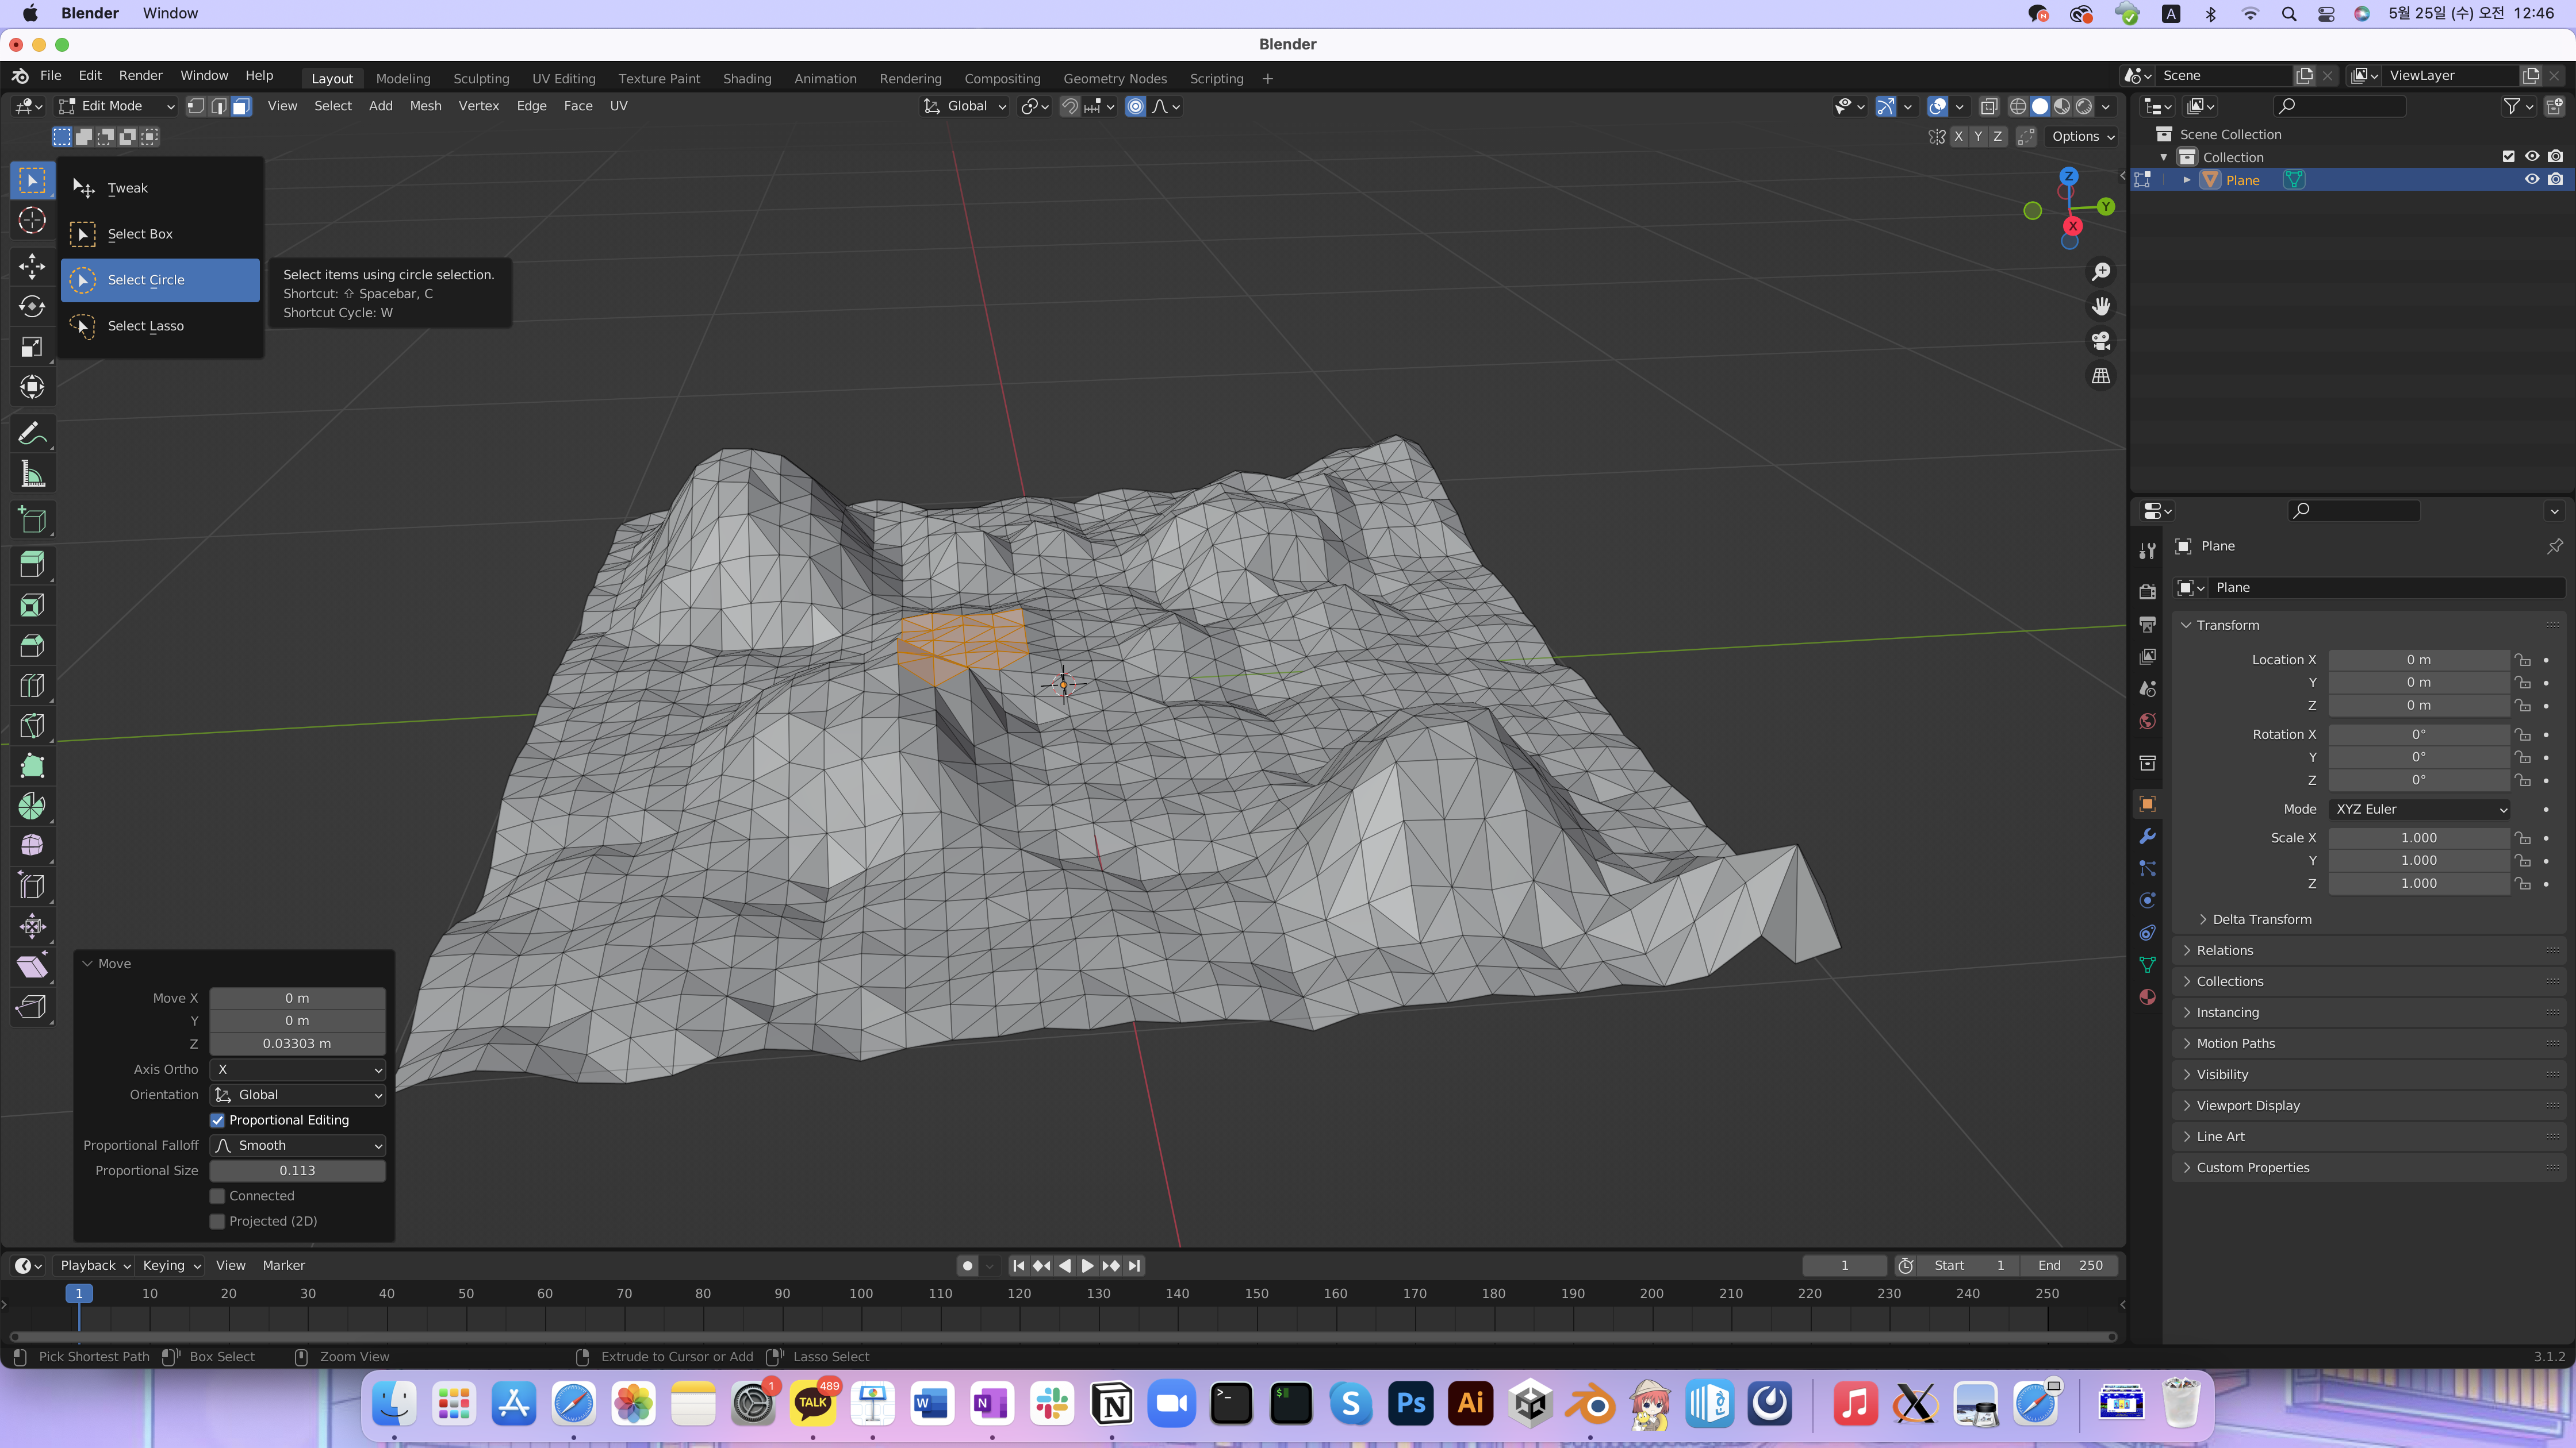Choose Select Lasso from tool flyout
Image resolution: width=2576 pixels, height=1448 pixels.
[x=146, y=326]
